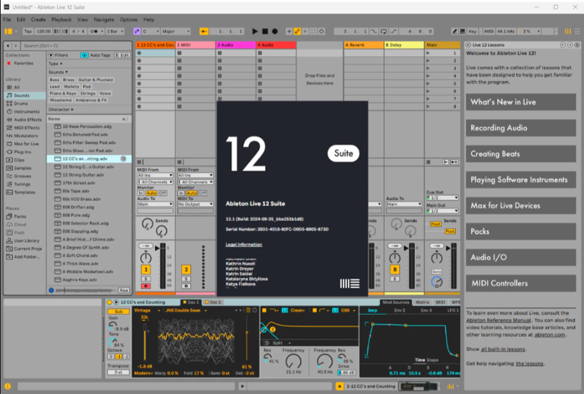This screenshot has height=394, width=584.
Task: Open the Major scale dropdown
Action: point(176,31)
